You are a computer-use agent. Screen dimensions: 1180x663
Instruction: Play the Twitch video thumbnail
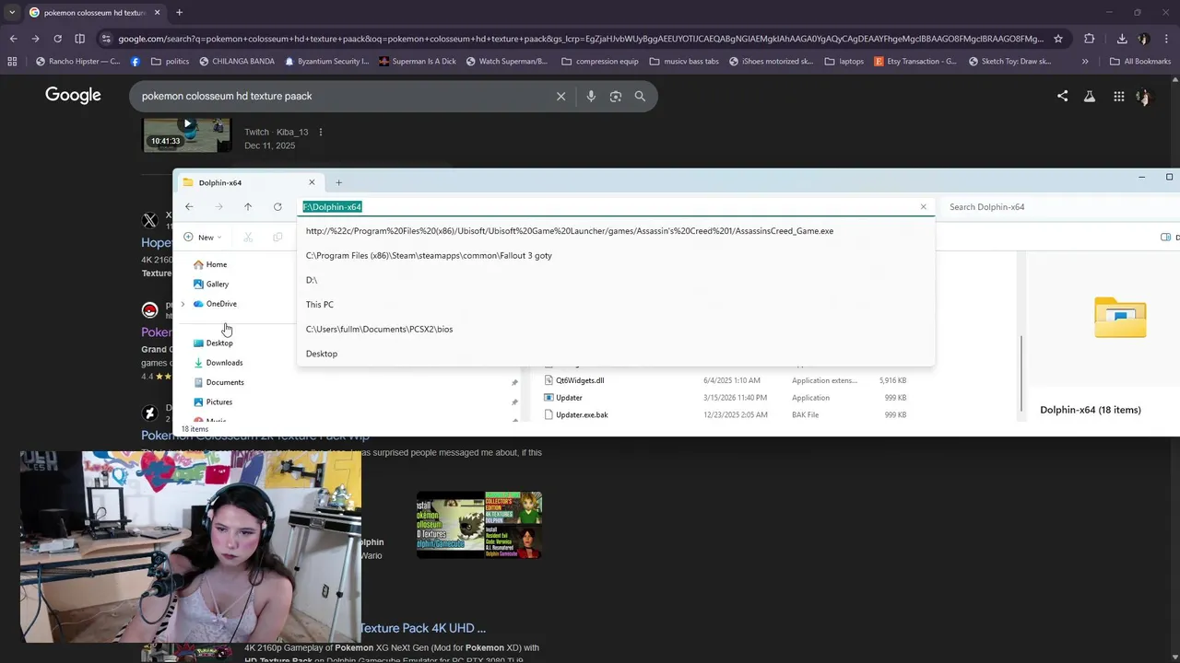(x=186, y=134)
